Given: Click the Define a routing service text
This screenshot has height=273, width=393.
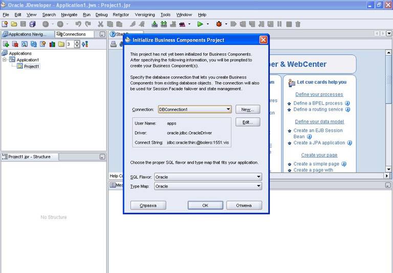Looking at the screenshot, I should click(x=318, y=110).
